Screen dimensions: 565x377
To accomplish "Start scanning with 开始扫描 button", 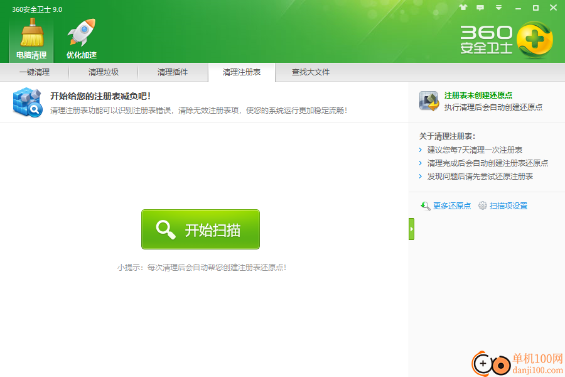I will [x=200, y=229].
